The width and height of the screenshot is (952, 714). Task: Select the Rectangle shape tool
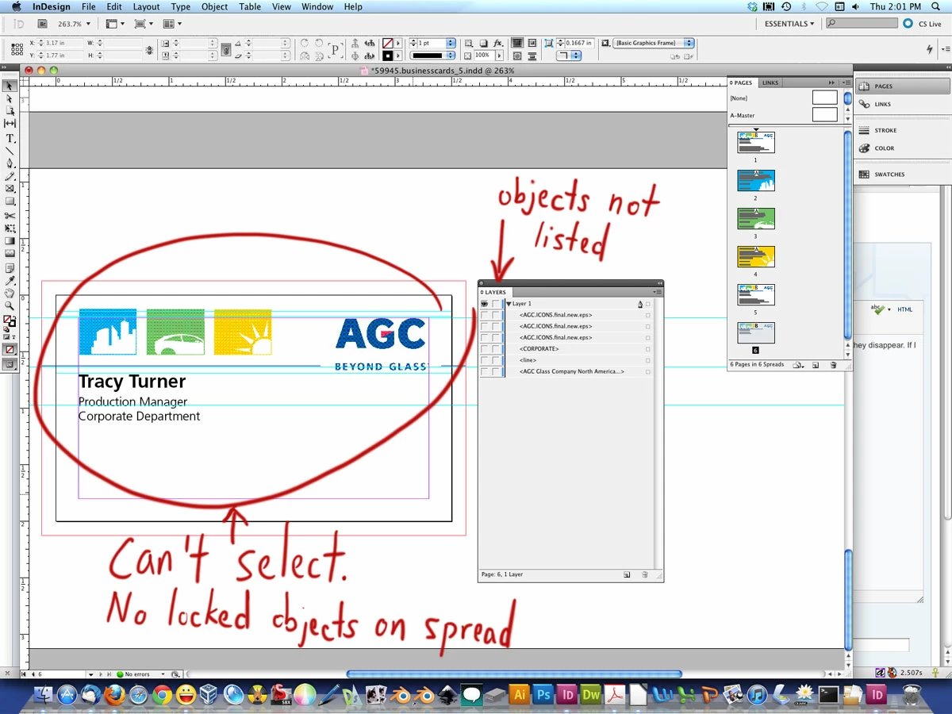(10, 202)
